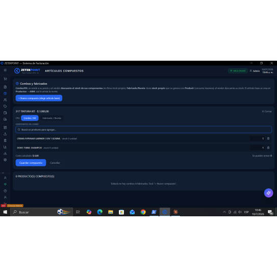The width and height of the screenshot is (277, 277).
Task: Open the PowerShell taskbar icon
Action: coord(154,212)
